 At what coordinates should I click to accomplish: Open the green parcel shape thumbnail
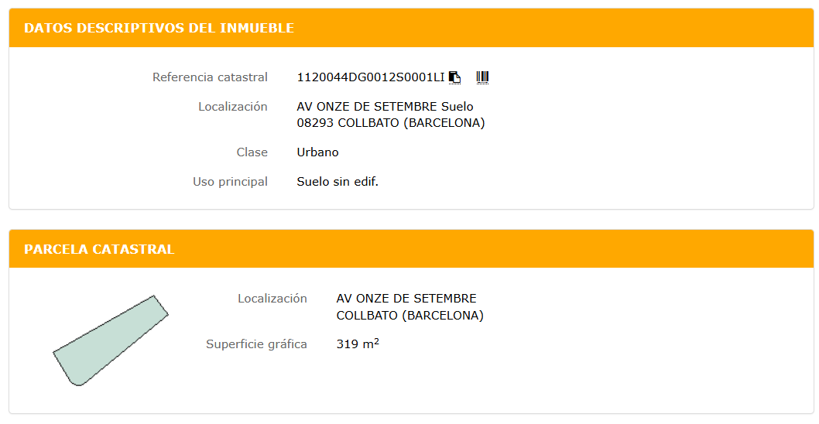pyautogui.click(x=110, y=341)
